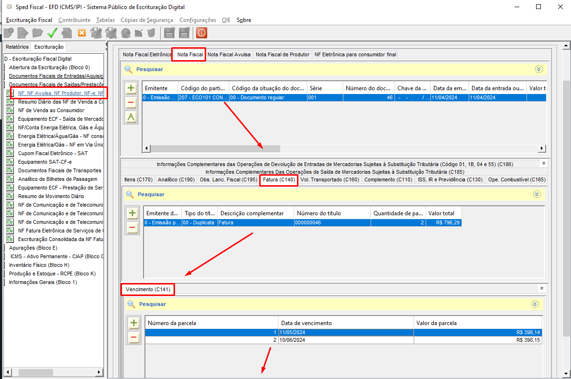Click the open folder toolbar icon
Image resolution: width=571 pixels, height=379 pixels.
37,33
